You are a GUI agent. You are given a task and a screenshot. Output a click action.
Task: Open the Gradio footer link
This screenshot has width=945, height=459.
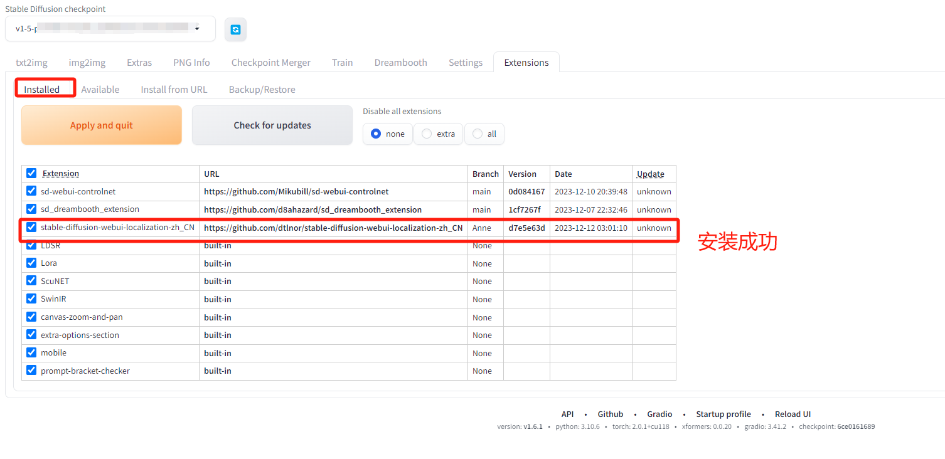[659, 414]
